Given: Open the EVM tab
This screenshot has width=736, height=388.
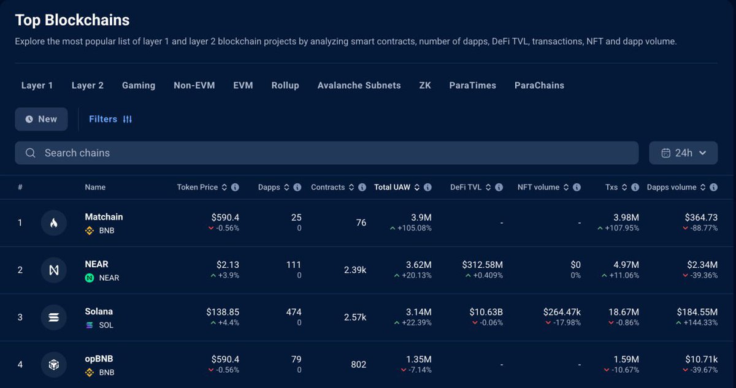Looking at the screenshot, I should pos(243,85).
